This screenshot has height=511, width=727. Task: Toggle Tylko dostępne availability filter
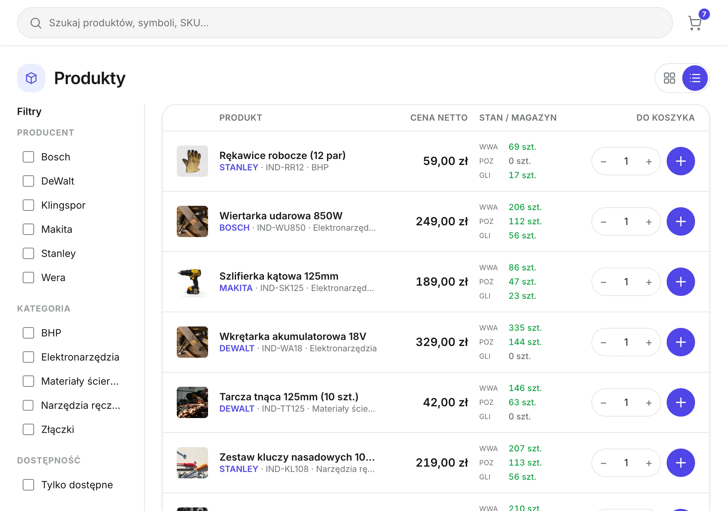tap(28, 485)
